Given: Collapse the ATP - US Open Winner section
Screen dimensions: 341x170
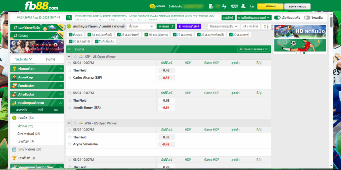Looking at the screenshot, I should tap(69, 56).
